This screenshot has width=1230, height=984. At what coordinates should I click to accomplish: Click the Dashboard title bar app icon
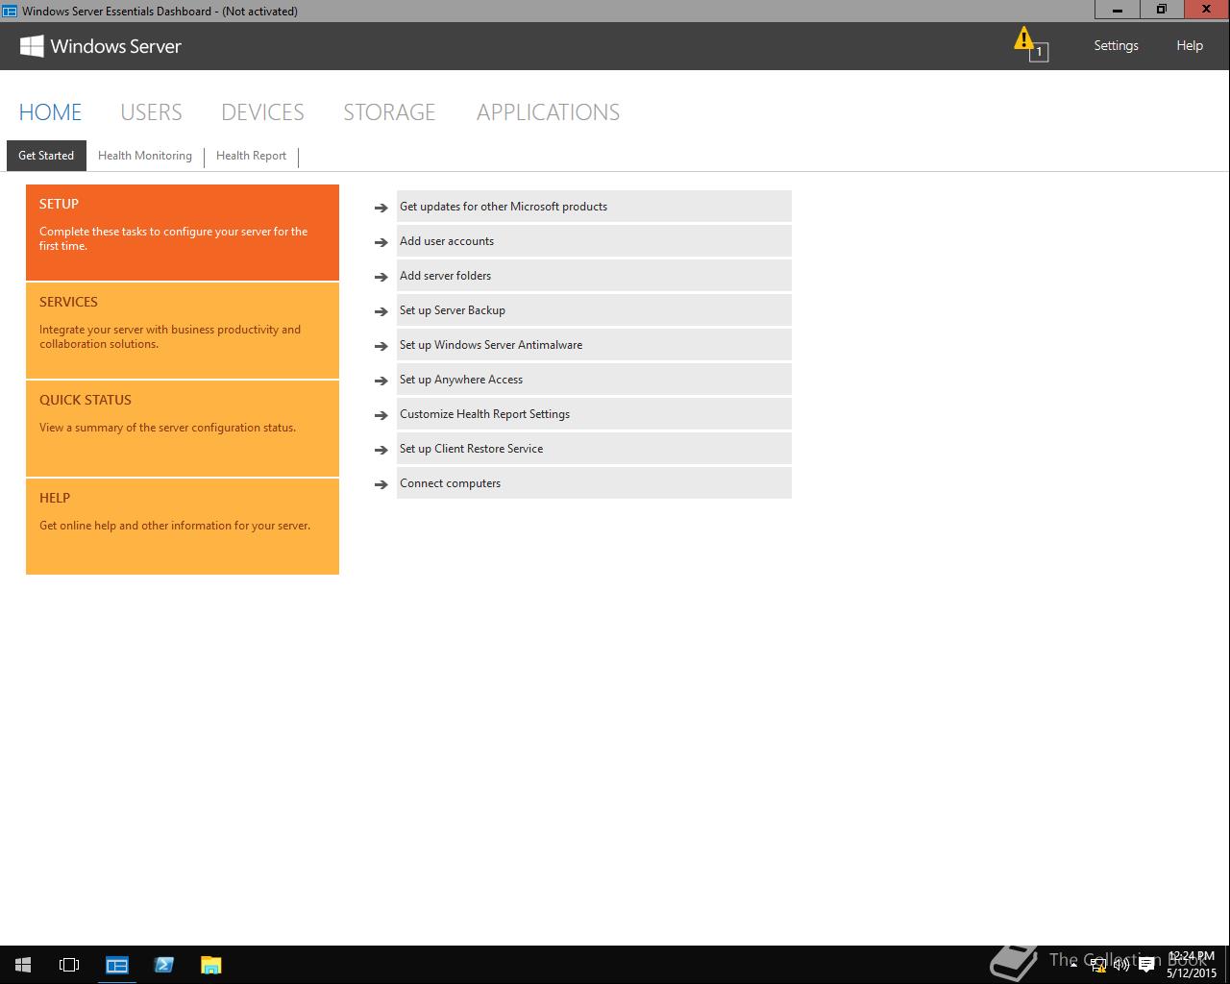pos(10,12)
